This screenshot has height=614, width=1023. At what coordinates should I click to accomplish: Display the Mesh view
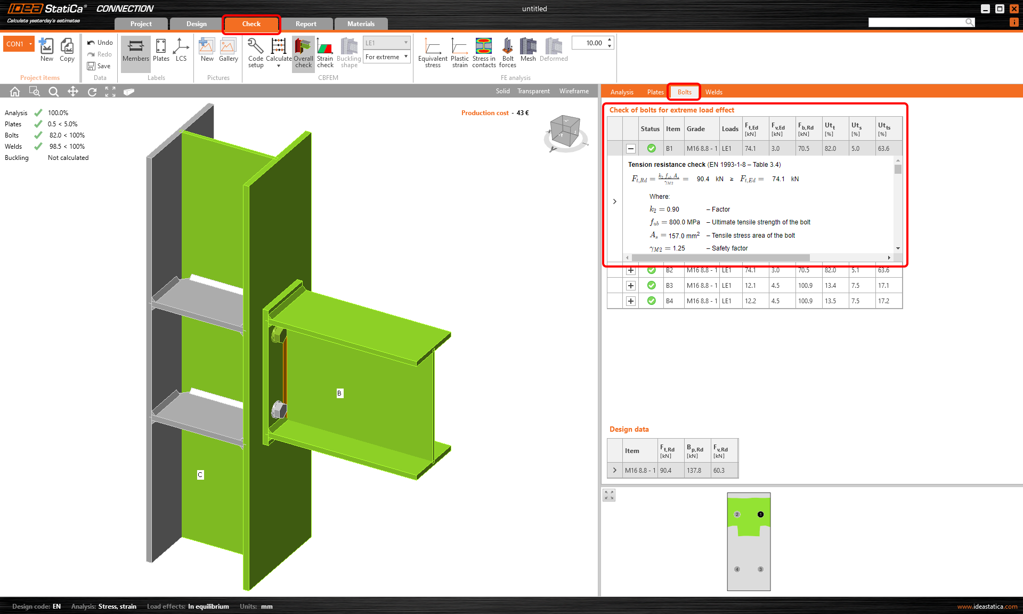tap(527, 52)
